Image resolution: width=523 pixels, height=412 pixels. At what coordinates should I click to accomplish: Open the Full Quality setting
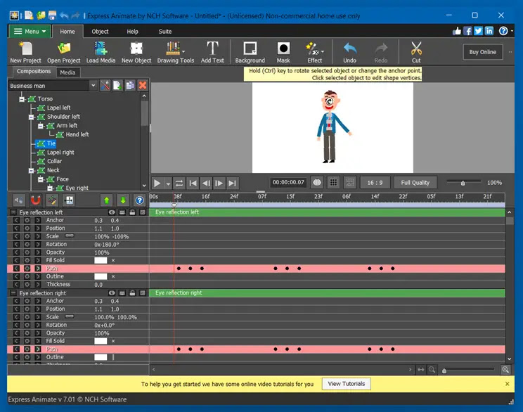pyautogui.click(x=415, y=183)
